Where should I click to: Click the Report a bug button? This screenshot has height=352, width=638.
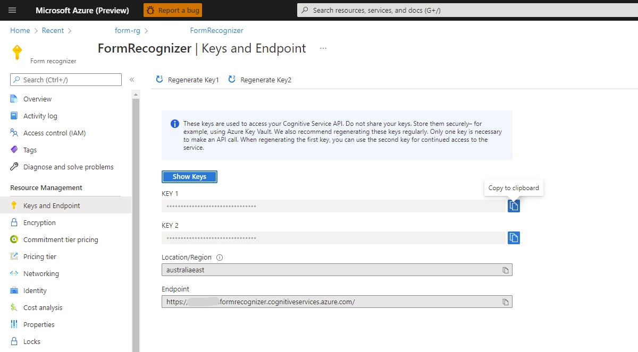(x=173, y=10)
